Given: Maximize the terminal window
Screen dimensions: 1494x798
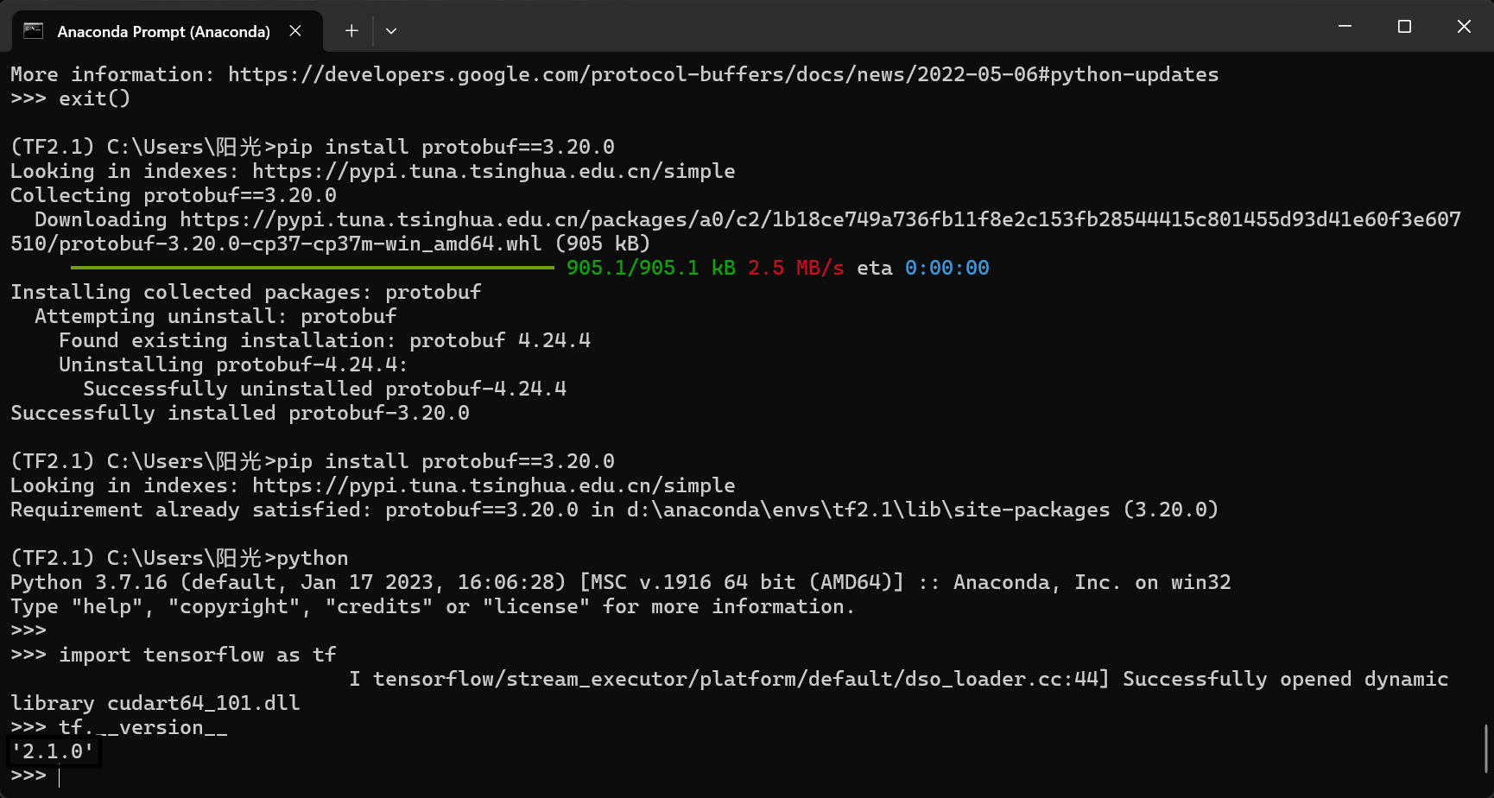Looking at the screenshot, I should pyautogui.click(x=1403, y=26).
